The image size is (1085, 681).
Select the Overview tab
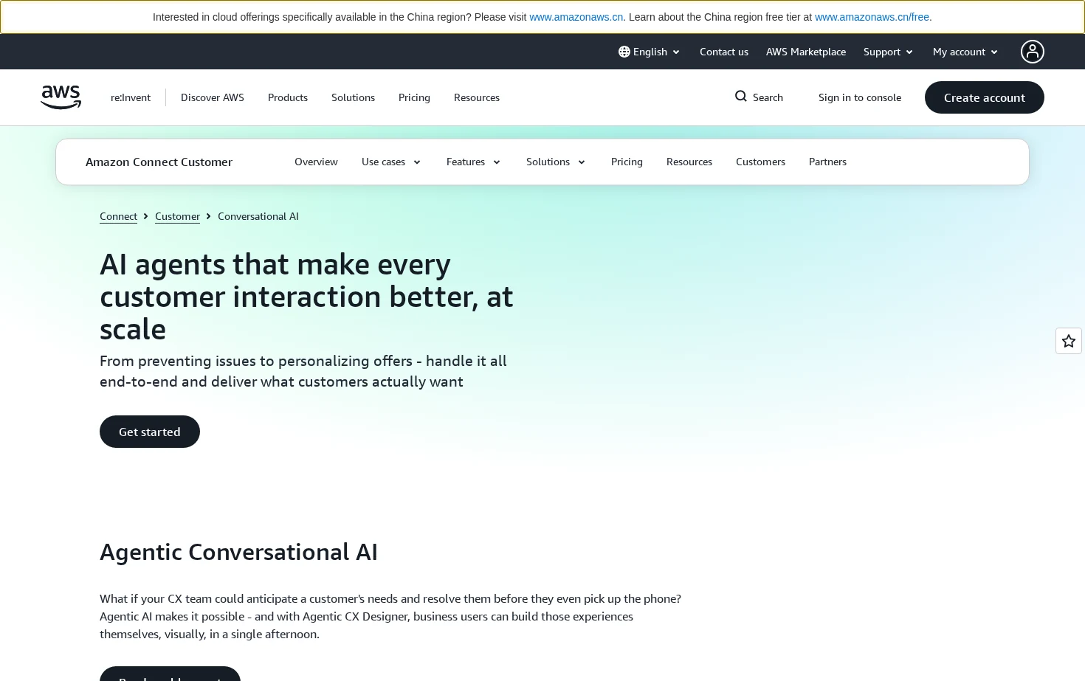point(316,162)
